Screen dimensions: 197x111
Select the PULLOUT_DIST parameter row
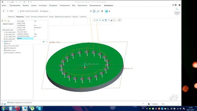[x=32, y=32]
